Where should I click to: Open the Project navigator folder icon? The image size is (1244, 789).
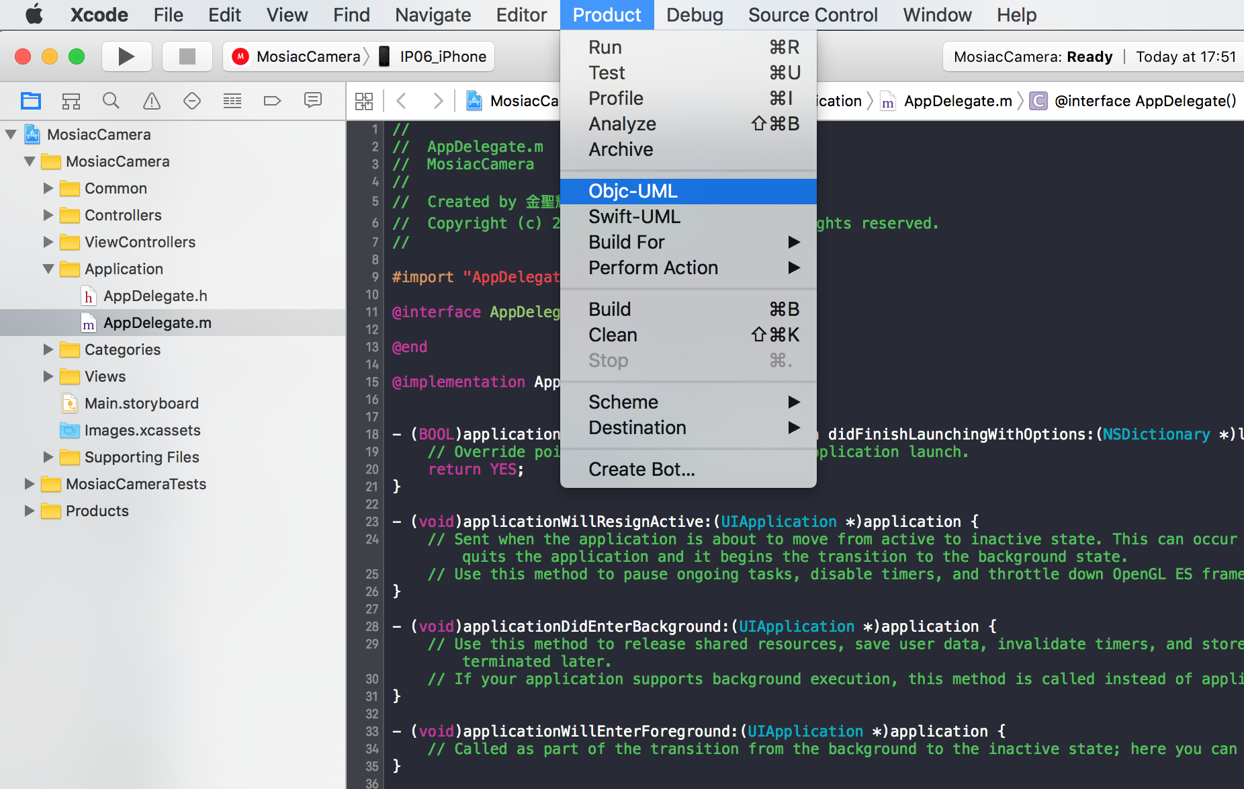click(x=31, y=101)
